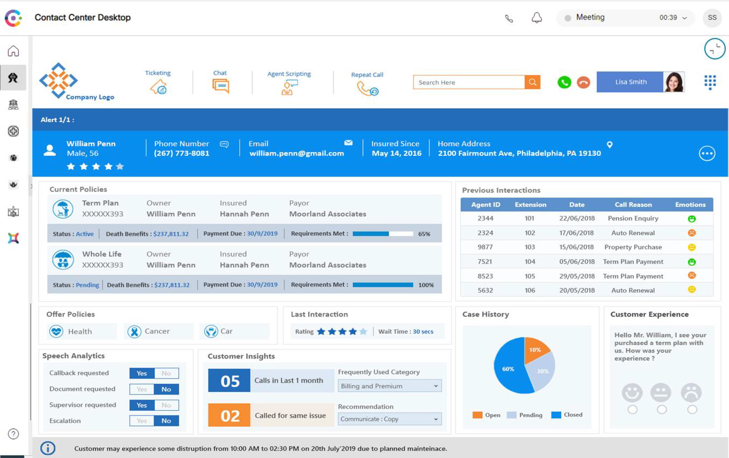Image resolution: width=729 pixels, height=458 pixels.
Task: Open customer's more options ellipsis button
Action: [x=707, y=154]
